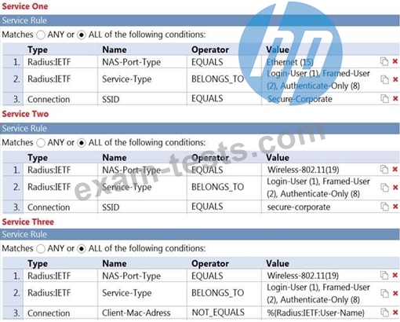Copy Service Three's Service-Type condition row
The height and width of the screenshot is (322, 400).
[384, 294]
